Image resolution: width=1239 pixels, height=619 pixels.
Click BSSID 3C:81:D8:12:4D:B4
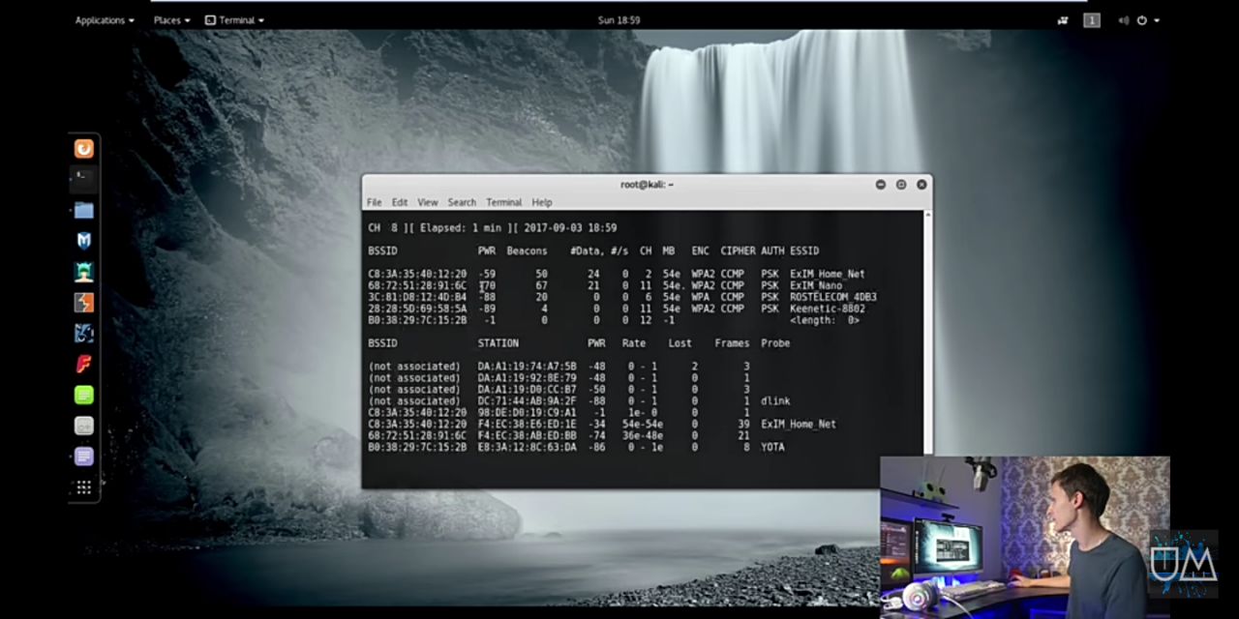[x=417, y=297]
